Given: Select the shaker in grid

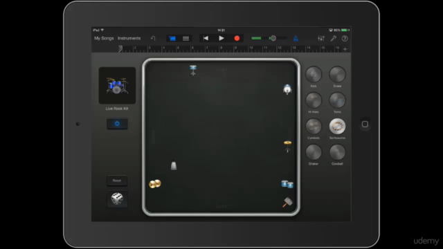Looking at the screenshot, I should click(x=287, y=202).
